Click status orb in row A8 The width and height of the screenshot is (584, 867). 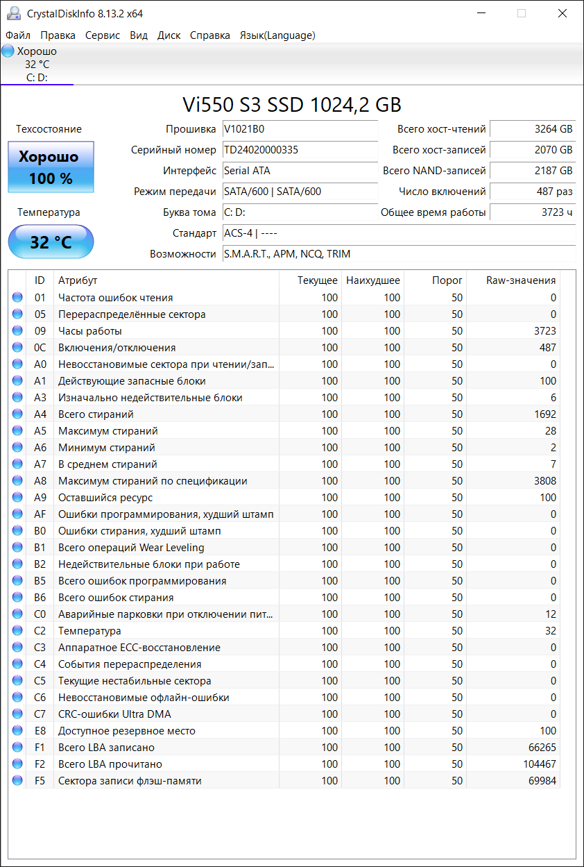point(17,481)
